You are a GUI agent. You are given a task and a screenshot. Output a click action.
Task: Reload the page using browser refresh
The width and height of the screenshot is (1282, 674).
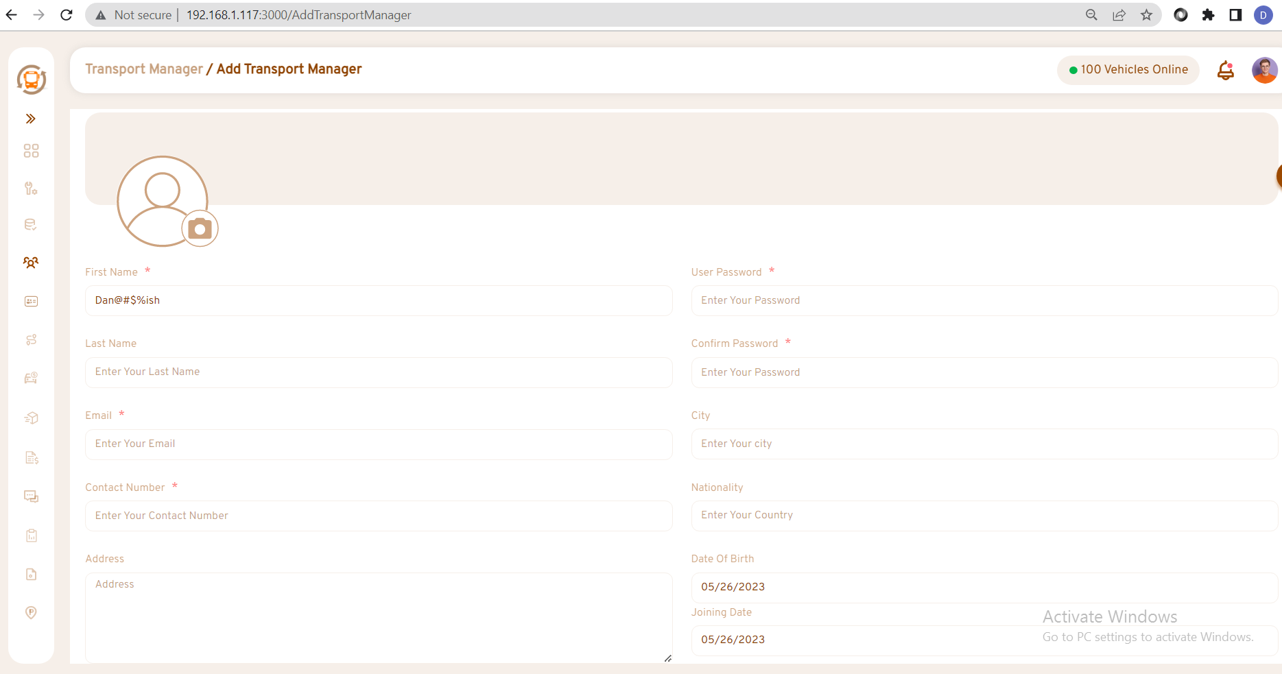click(67, 15)
